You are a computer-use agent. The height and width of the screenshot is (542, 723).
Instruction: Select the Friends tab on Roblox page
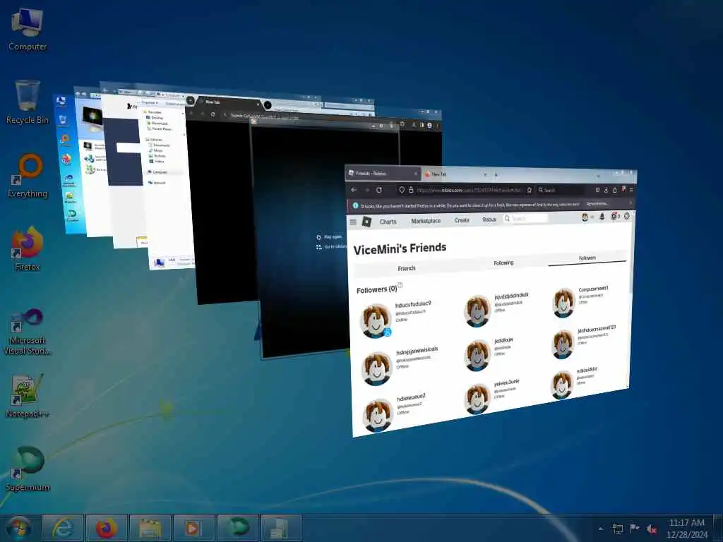pyautogui.click(x=406, y=268)
